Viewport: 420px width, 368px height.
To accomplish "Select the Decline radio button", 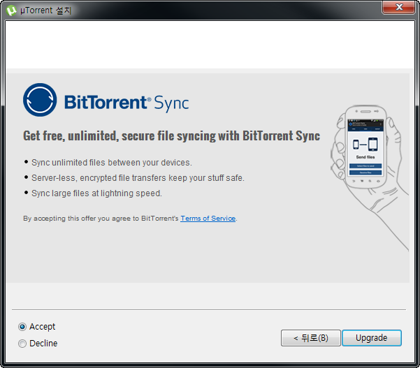I will (x=22, y=344).
